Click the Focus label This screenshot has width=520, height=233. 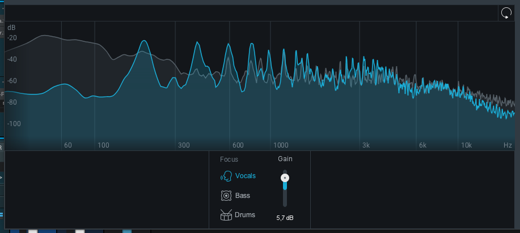[229, 159]
